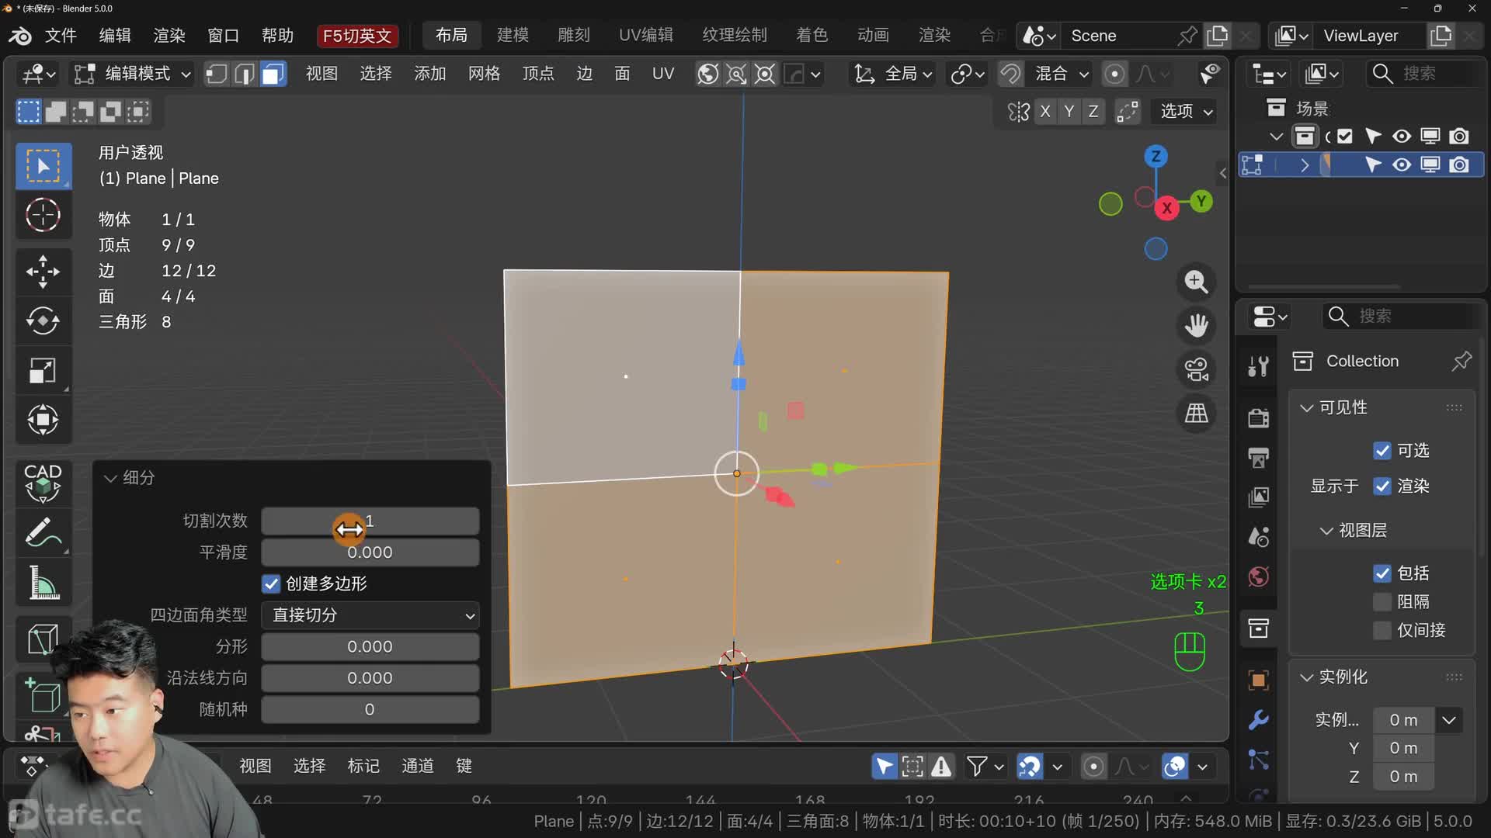The image size is (1491, 838).
Task: Open 四边面角类型 dropdown
Action: click(x=370, y=615)
